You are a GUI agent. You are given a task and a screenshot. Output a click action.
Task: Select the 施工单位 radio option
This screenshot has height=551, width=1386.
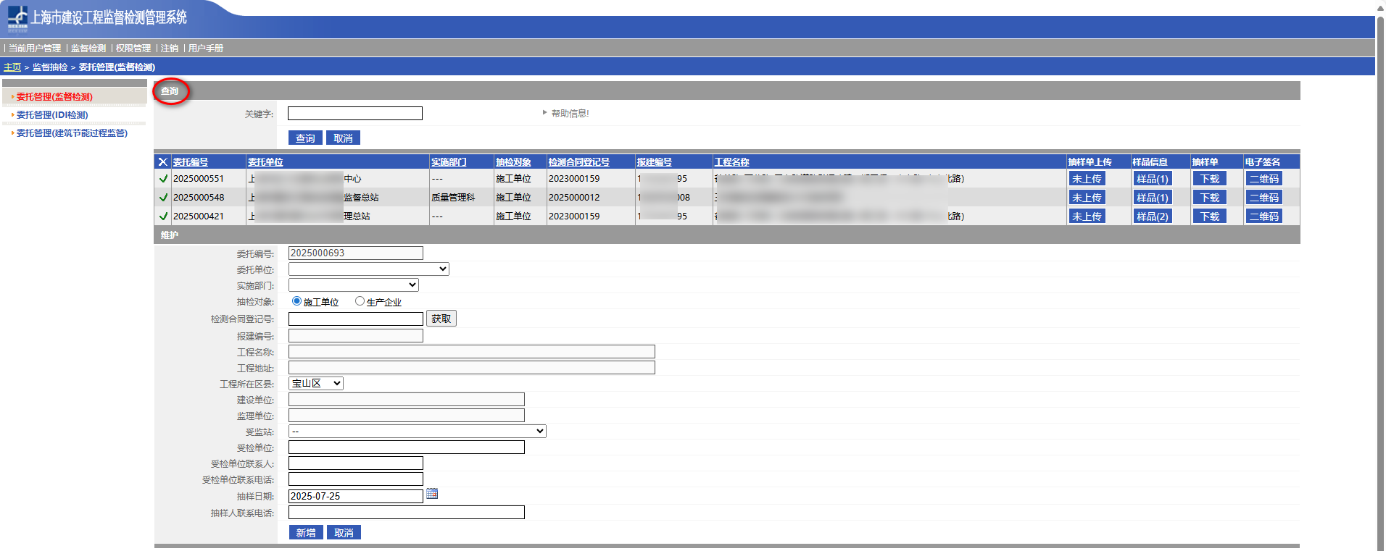[x=296, y=301]
